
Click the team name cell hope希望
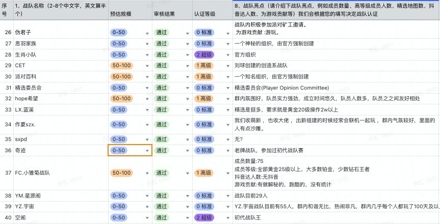point(61,99)
